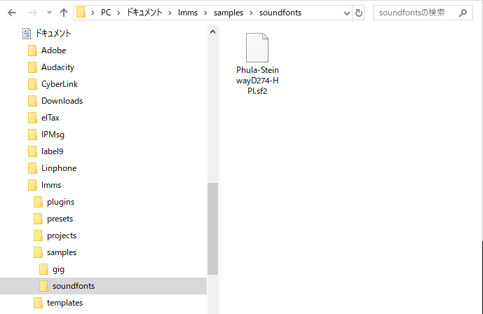Click the Linphone folder icon
The width and height of the screenshot is (483, 314).
tap(32, 168)
